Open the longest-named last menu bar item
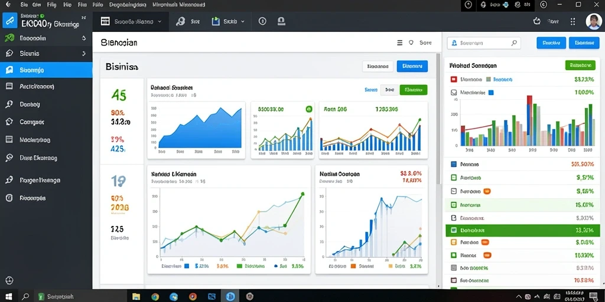Viewport: 605px width, 302px height. point(178,5)
